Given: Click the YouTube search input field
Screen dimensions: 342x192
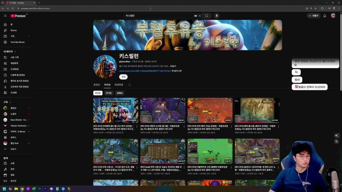Looking at the screenshot, I should point(159,16).
